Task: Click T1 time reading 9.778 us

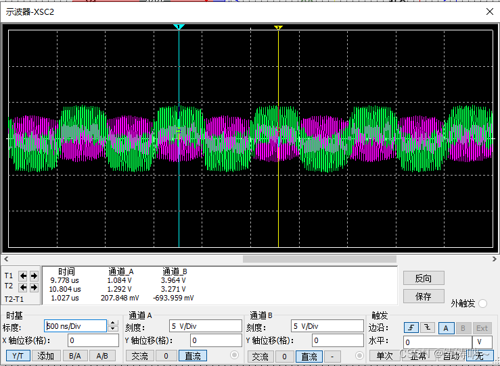Action: [x=64, y=280]
